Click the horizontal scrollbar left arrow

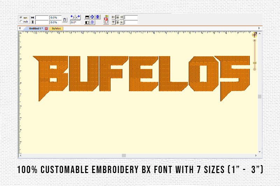point(21,155)
